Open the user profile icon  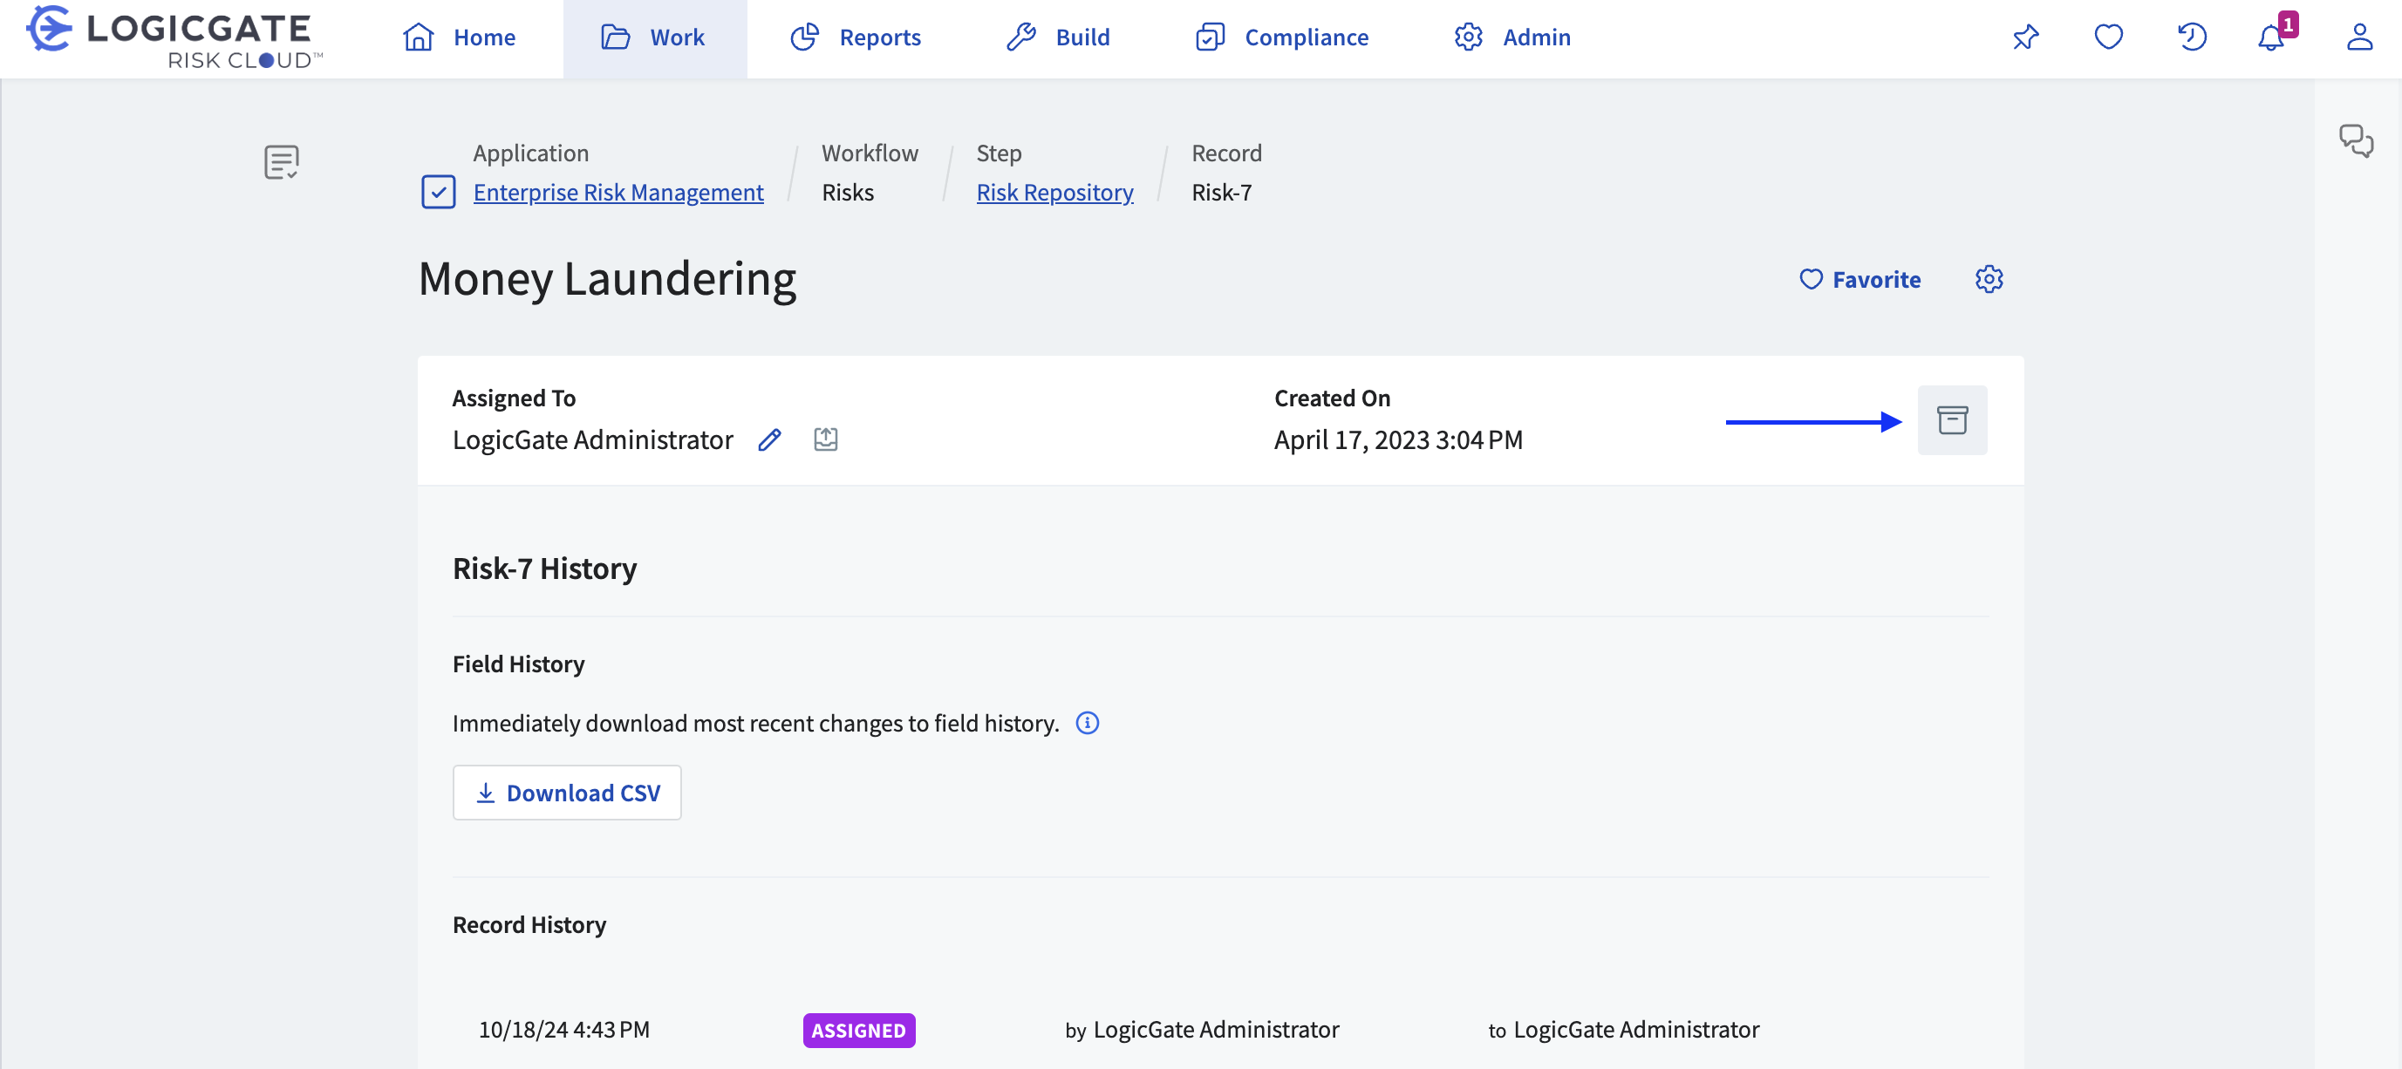[x=2359, y=37]
